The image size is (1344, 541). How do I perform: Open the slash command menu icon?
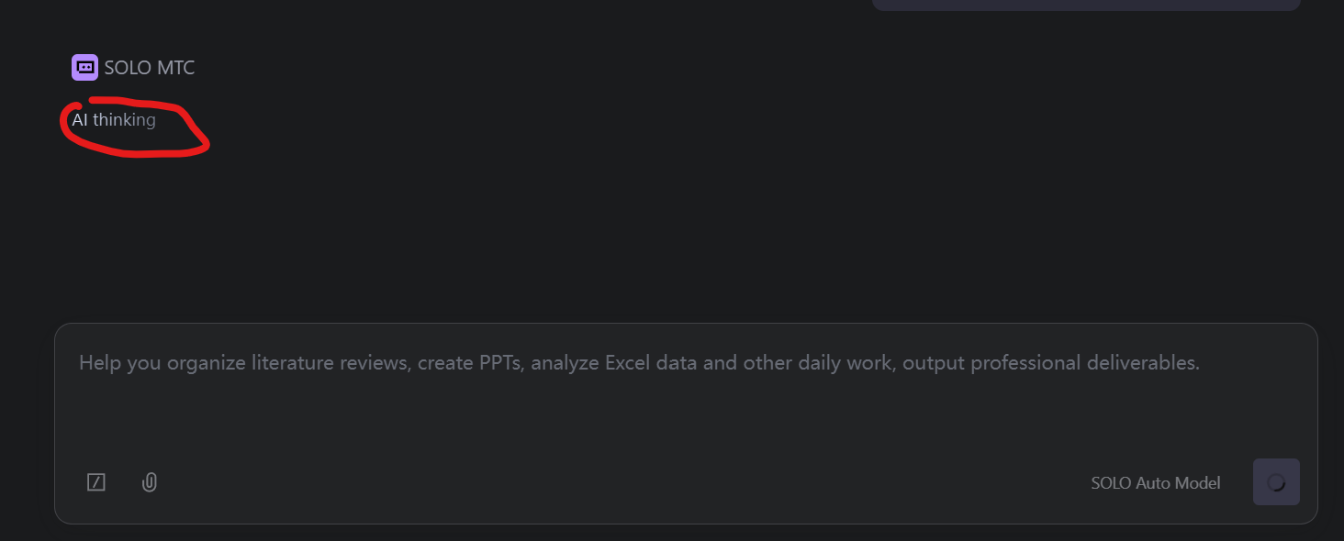(x=96, y=482)
